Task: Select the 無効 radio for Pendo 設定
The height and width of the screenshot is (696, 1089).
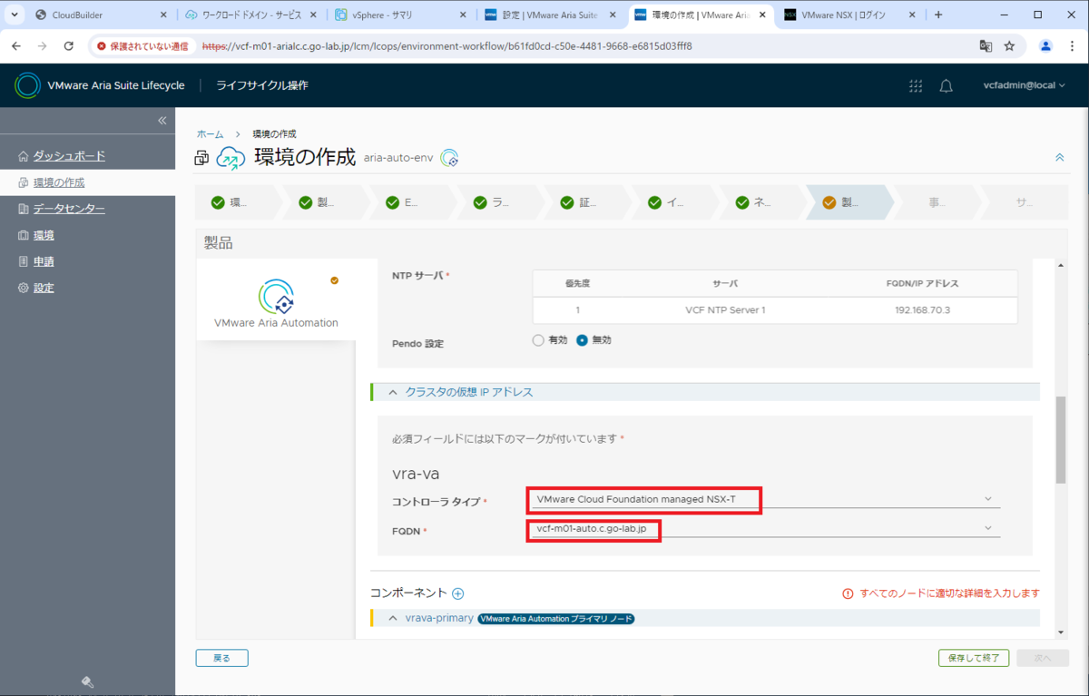Action: tap(582, 340)
